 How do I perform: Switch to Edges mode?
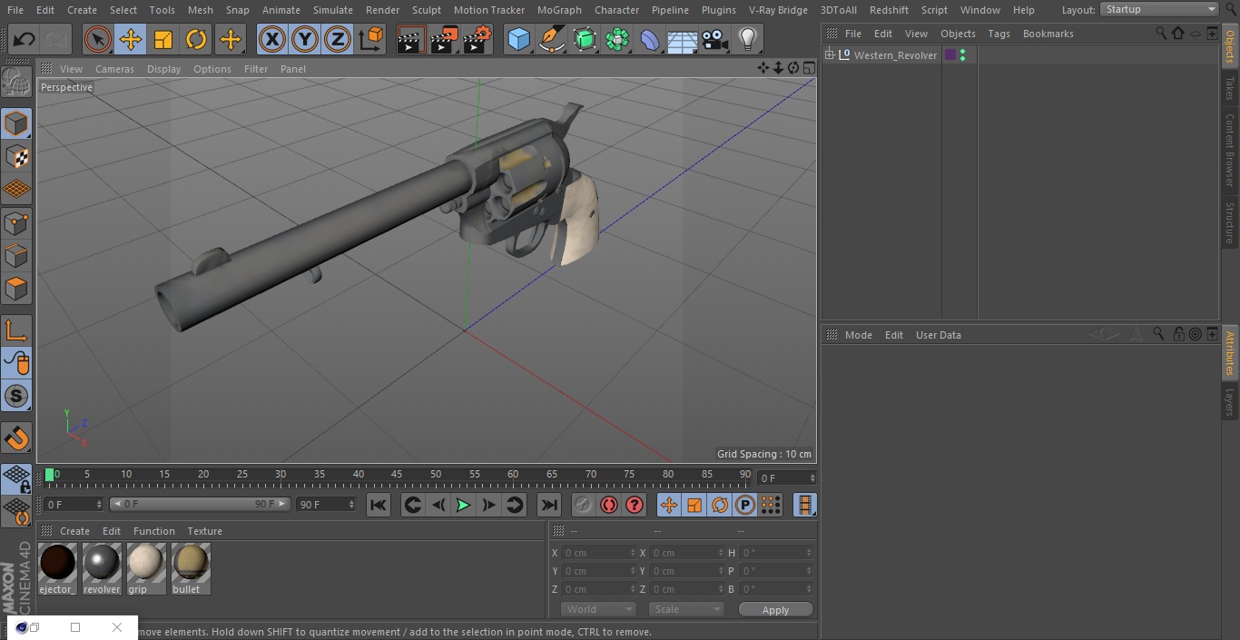(16, 256)
